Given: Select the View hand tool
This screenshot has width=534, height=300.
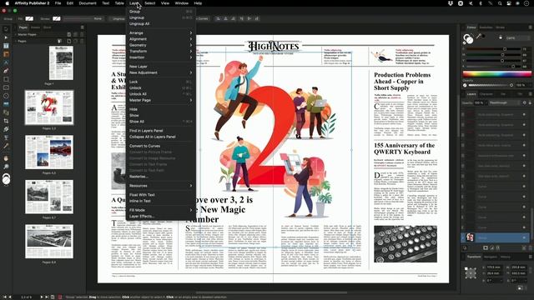Looking at the screenshot, I should pyautogui.click(x=6, y=158).
